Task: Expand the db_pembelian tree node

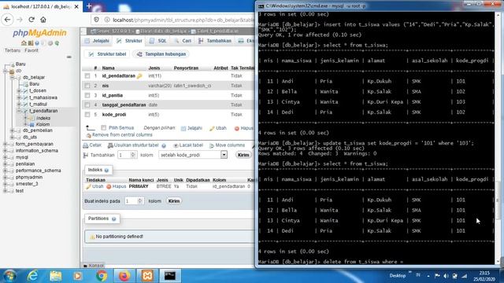Action: click(x=12, y=130)
